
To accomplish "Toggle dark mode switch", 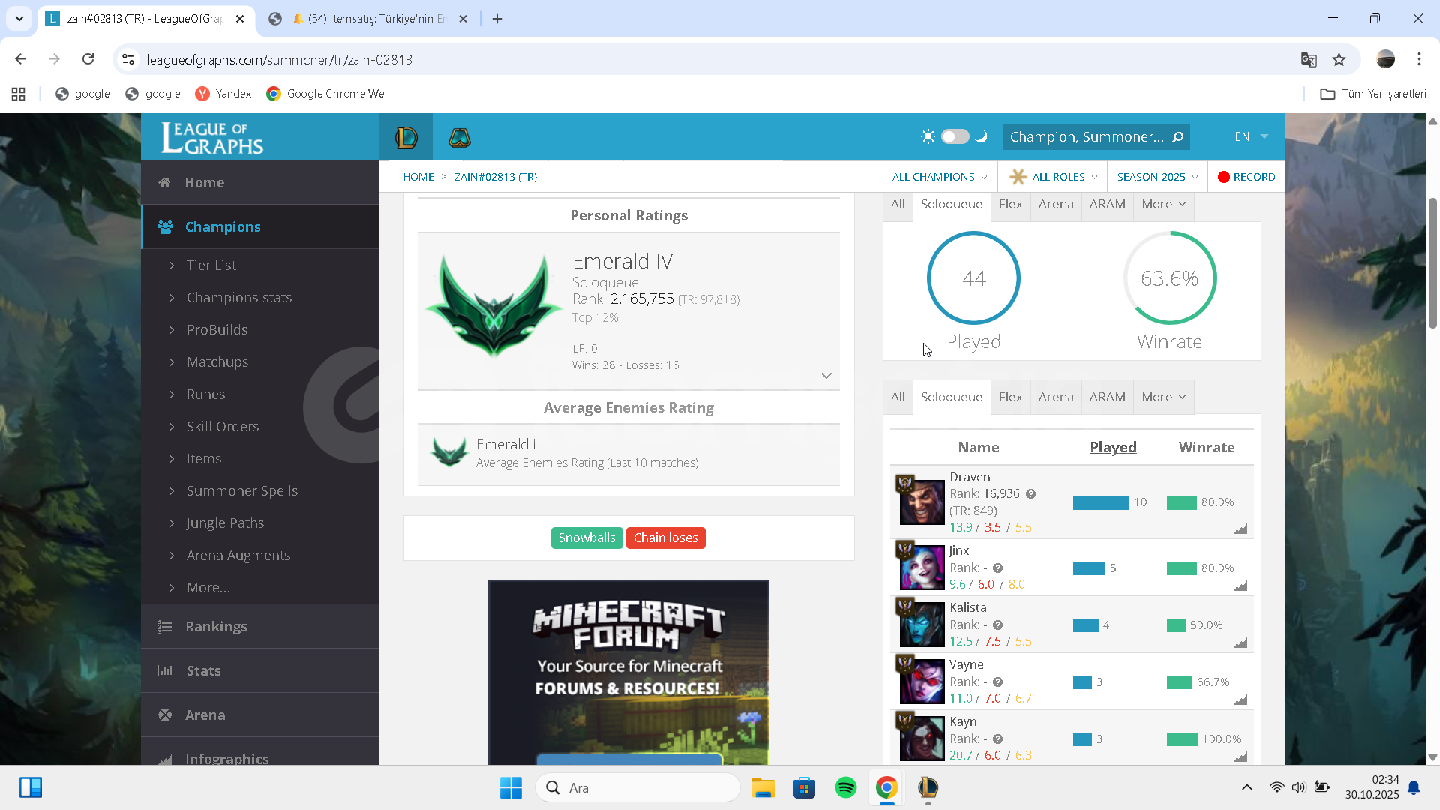I will coord(955,136).
